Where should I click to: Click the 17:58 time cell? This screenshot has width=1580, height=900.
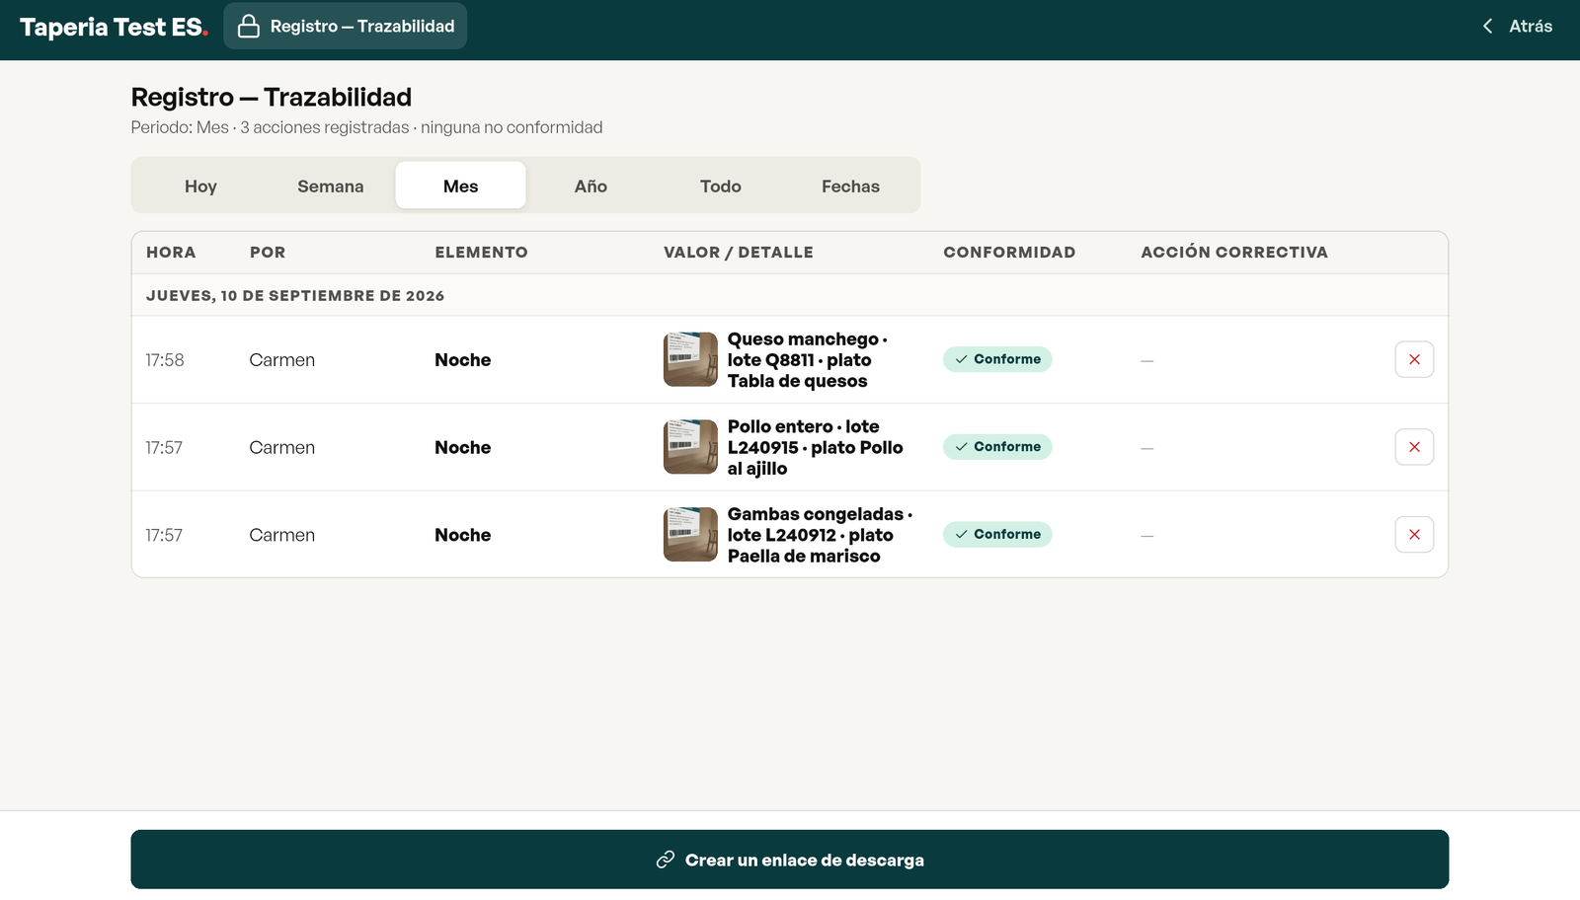point(165,360)
